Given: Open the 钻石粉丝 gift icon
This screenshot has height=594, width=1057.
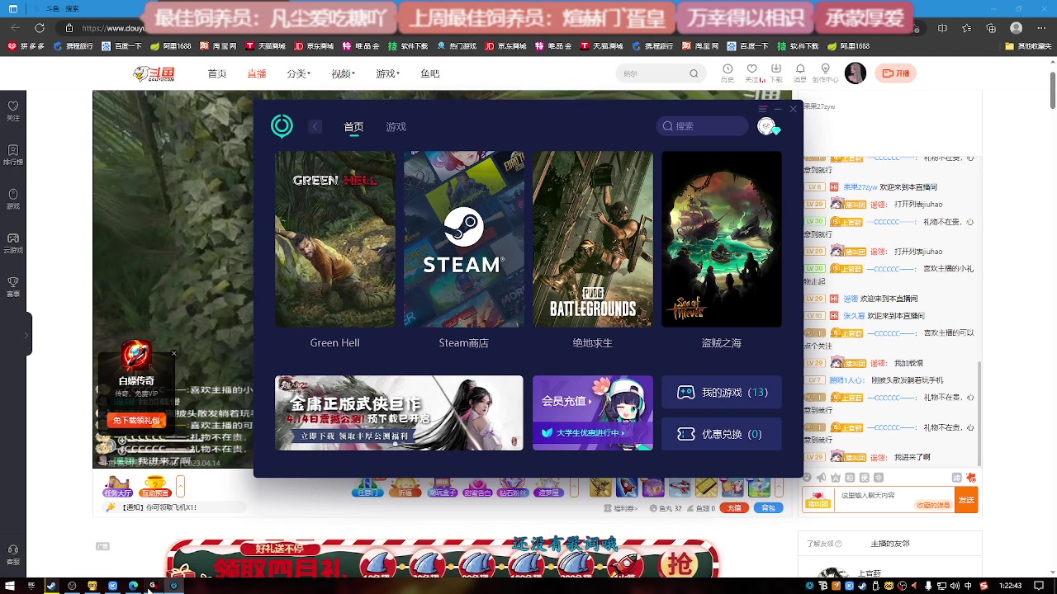Looking at the screenshot, I should (x=513, y=488).
